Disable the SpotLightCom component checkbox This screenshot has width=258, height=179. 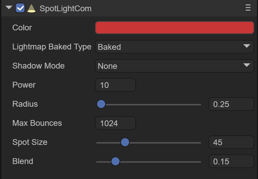tap(20, 9)
